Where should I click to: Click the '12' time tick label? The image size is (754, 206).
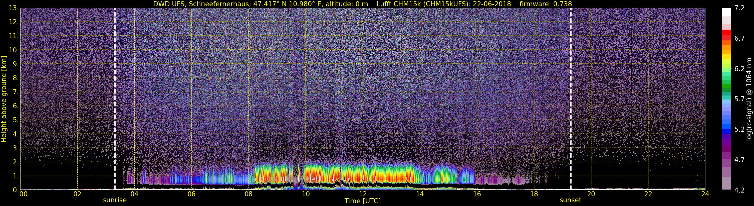click(x=363, y=194)
